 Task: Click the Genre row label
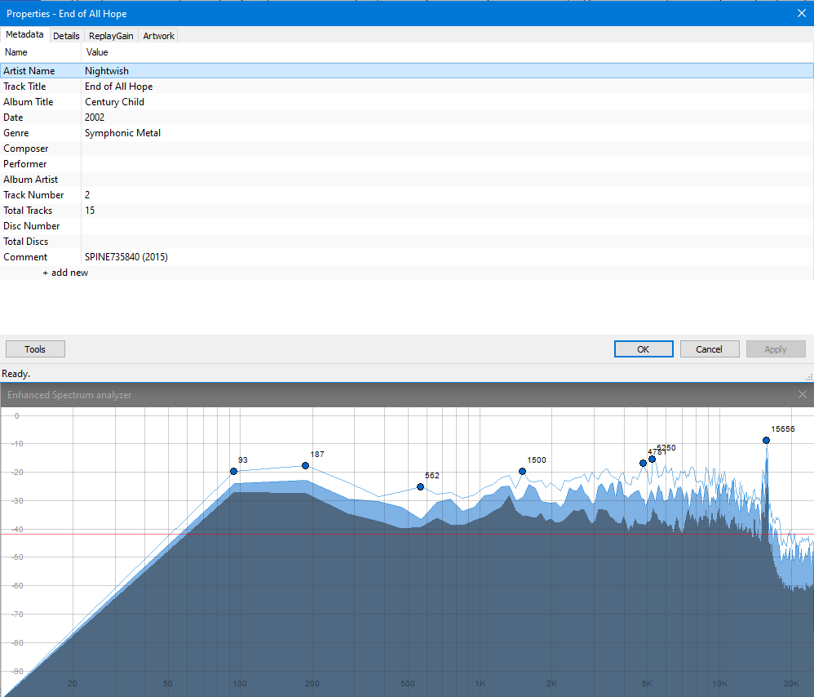pyautogui.click(x=16, y=133)
